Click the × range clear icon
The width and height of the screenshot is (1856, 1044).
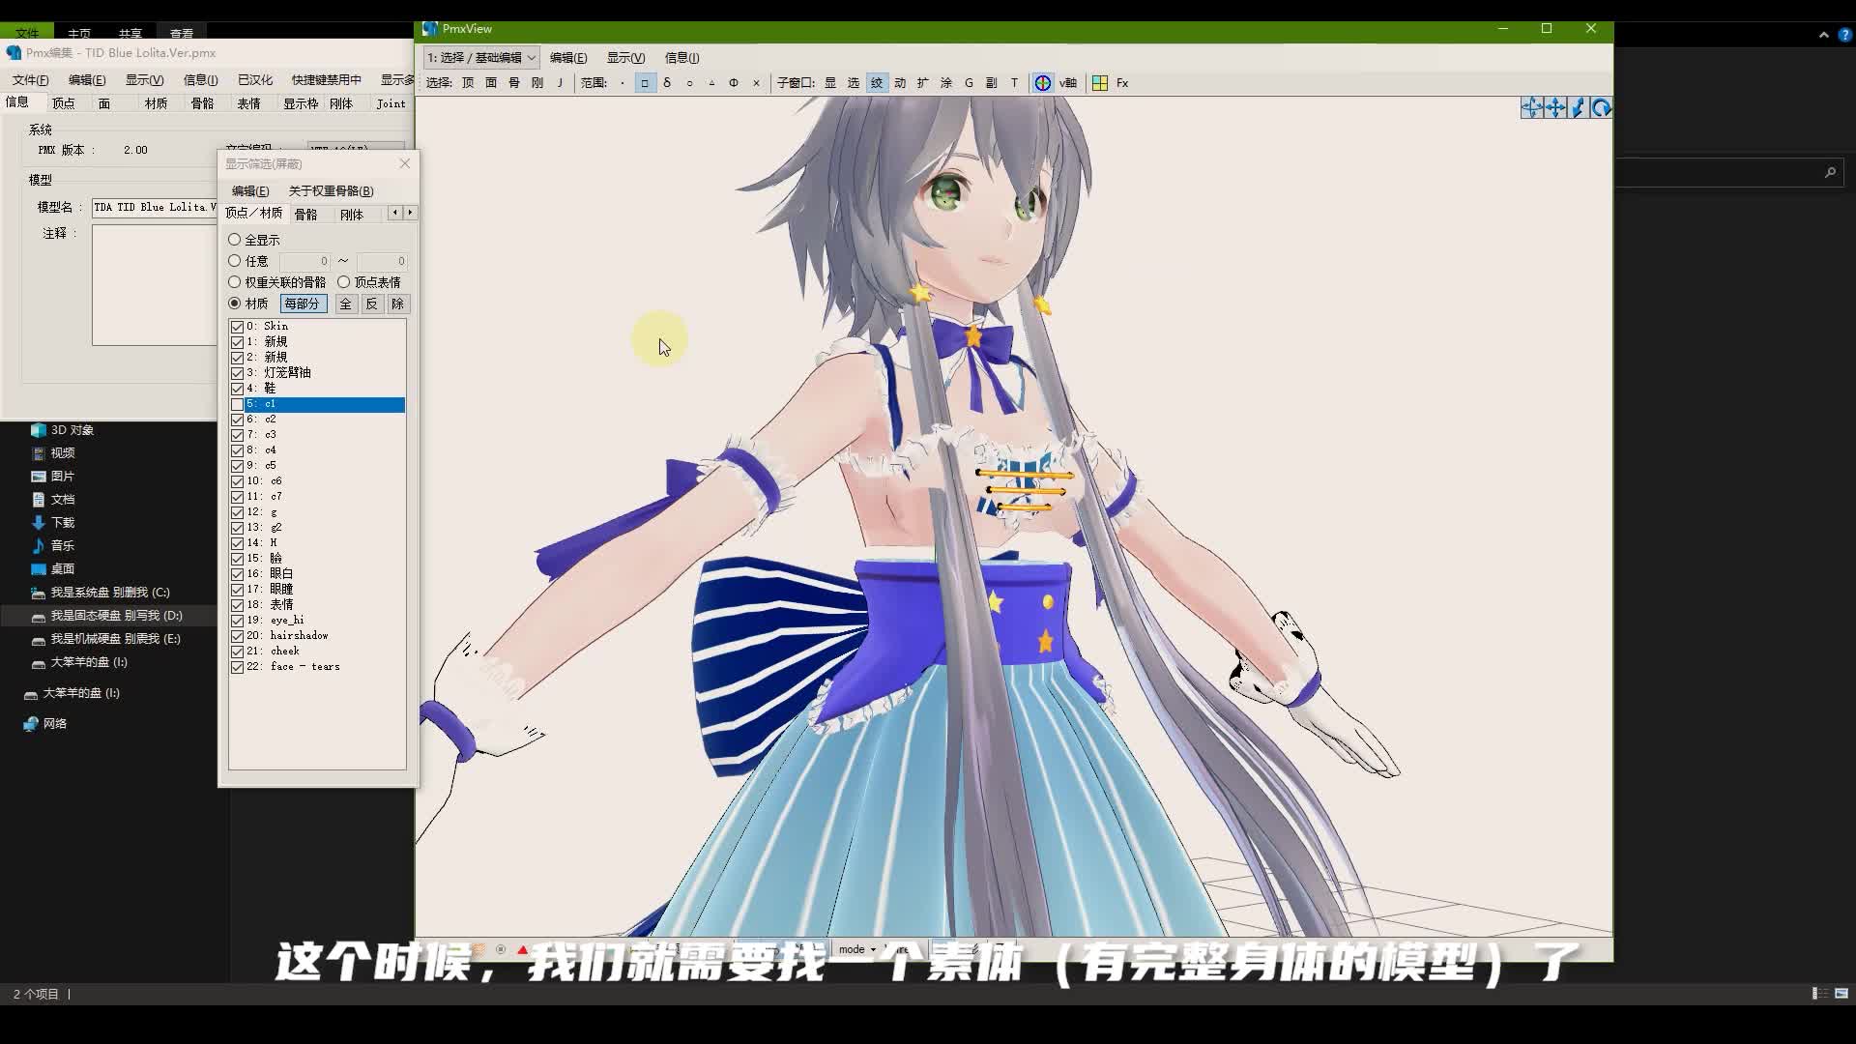tap(756, 83)
